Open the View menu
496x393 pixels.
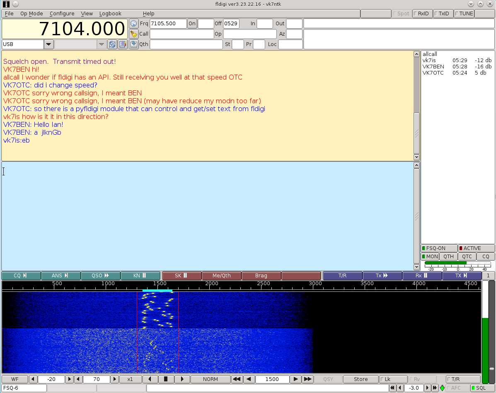point(87,14)
